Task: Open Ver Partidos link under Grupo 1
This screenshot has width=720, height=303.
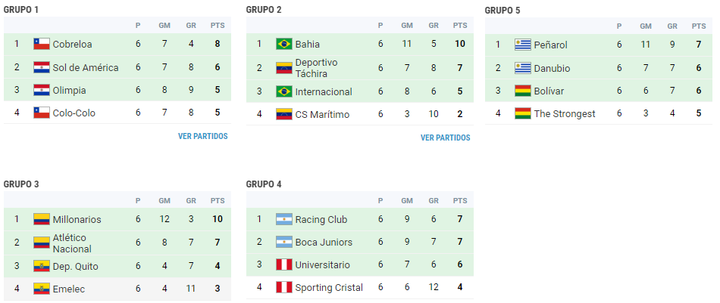Action: [x=202, y=136]
